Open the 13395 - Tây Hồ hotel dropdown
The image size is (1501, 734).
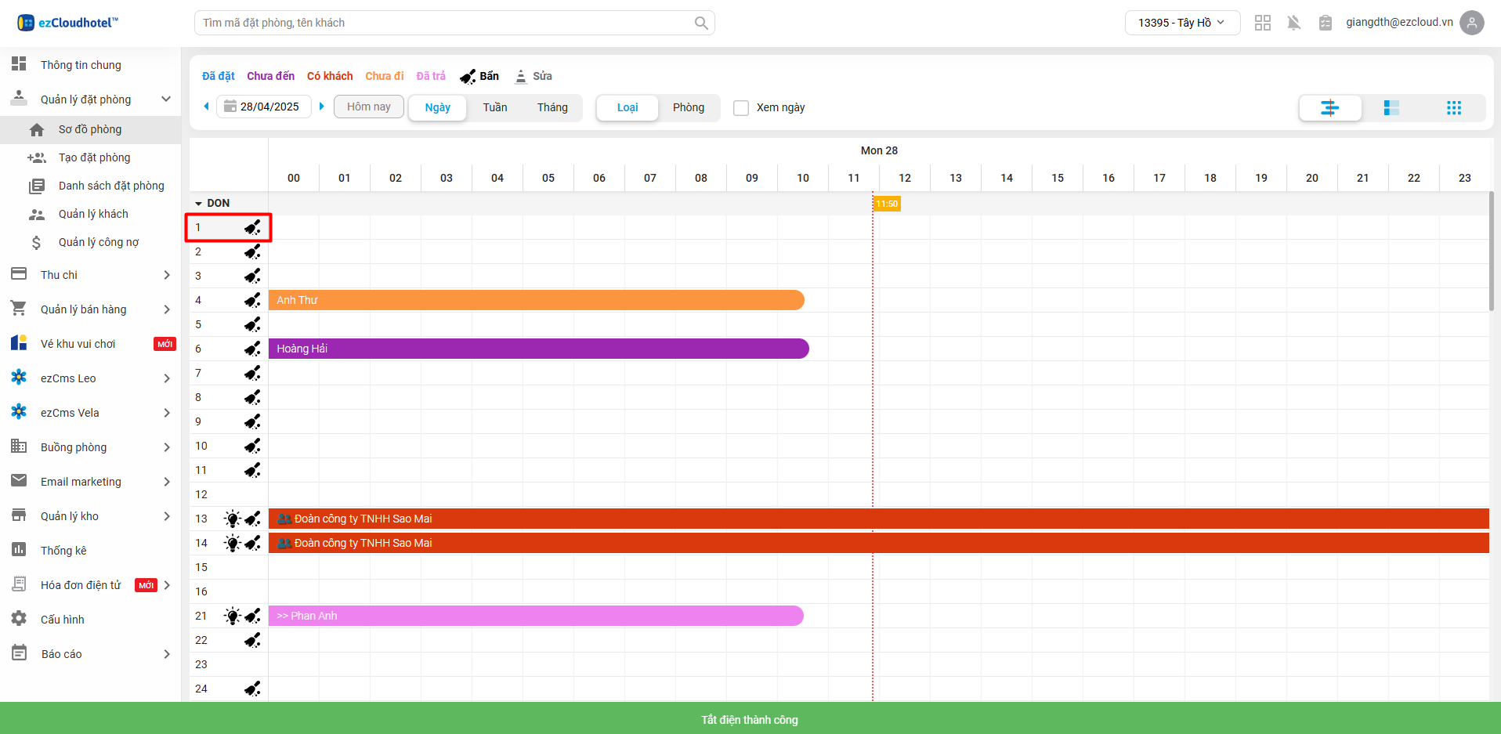pos(1181,23)
